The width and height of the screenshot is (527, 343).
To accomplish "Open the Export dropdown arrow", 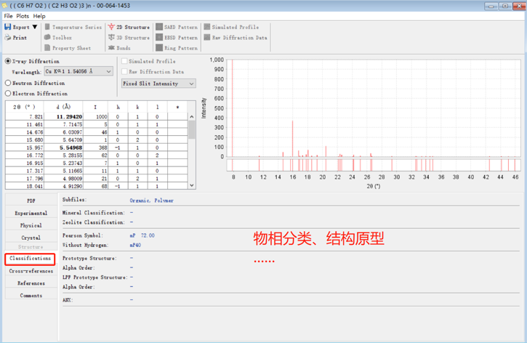I will click(34, 27).
